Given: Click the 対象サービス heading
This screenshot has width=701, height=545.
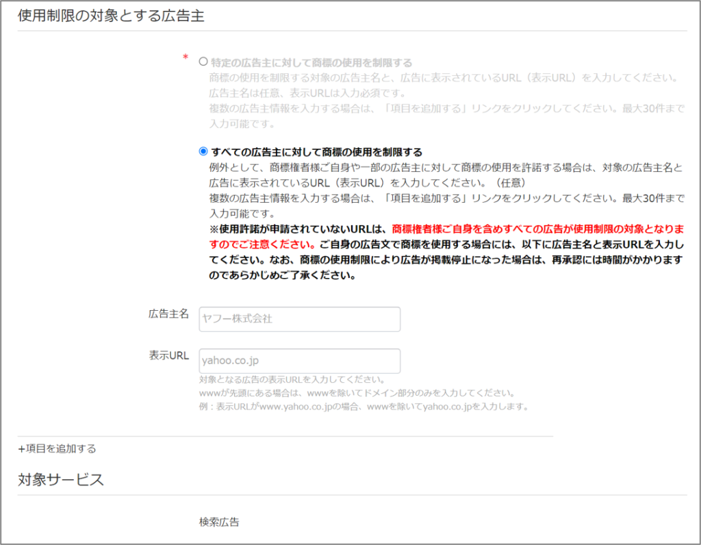Looking at the screenshot, I should click(x=61, y=479).
